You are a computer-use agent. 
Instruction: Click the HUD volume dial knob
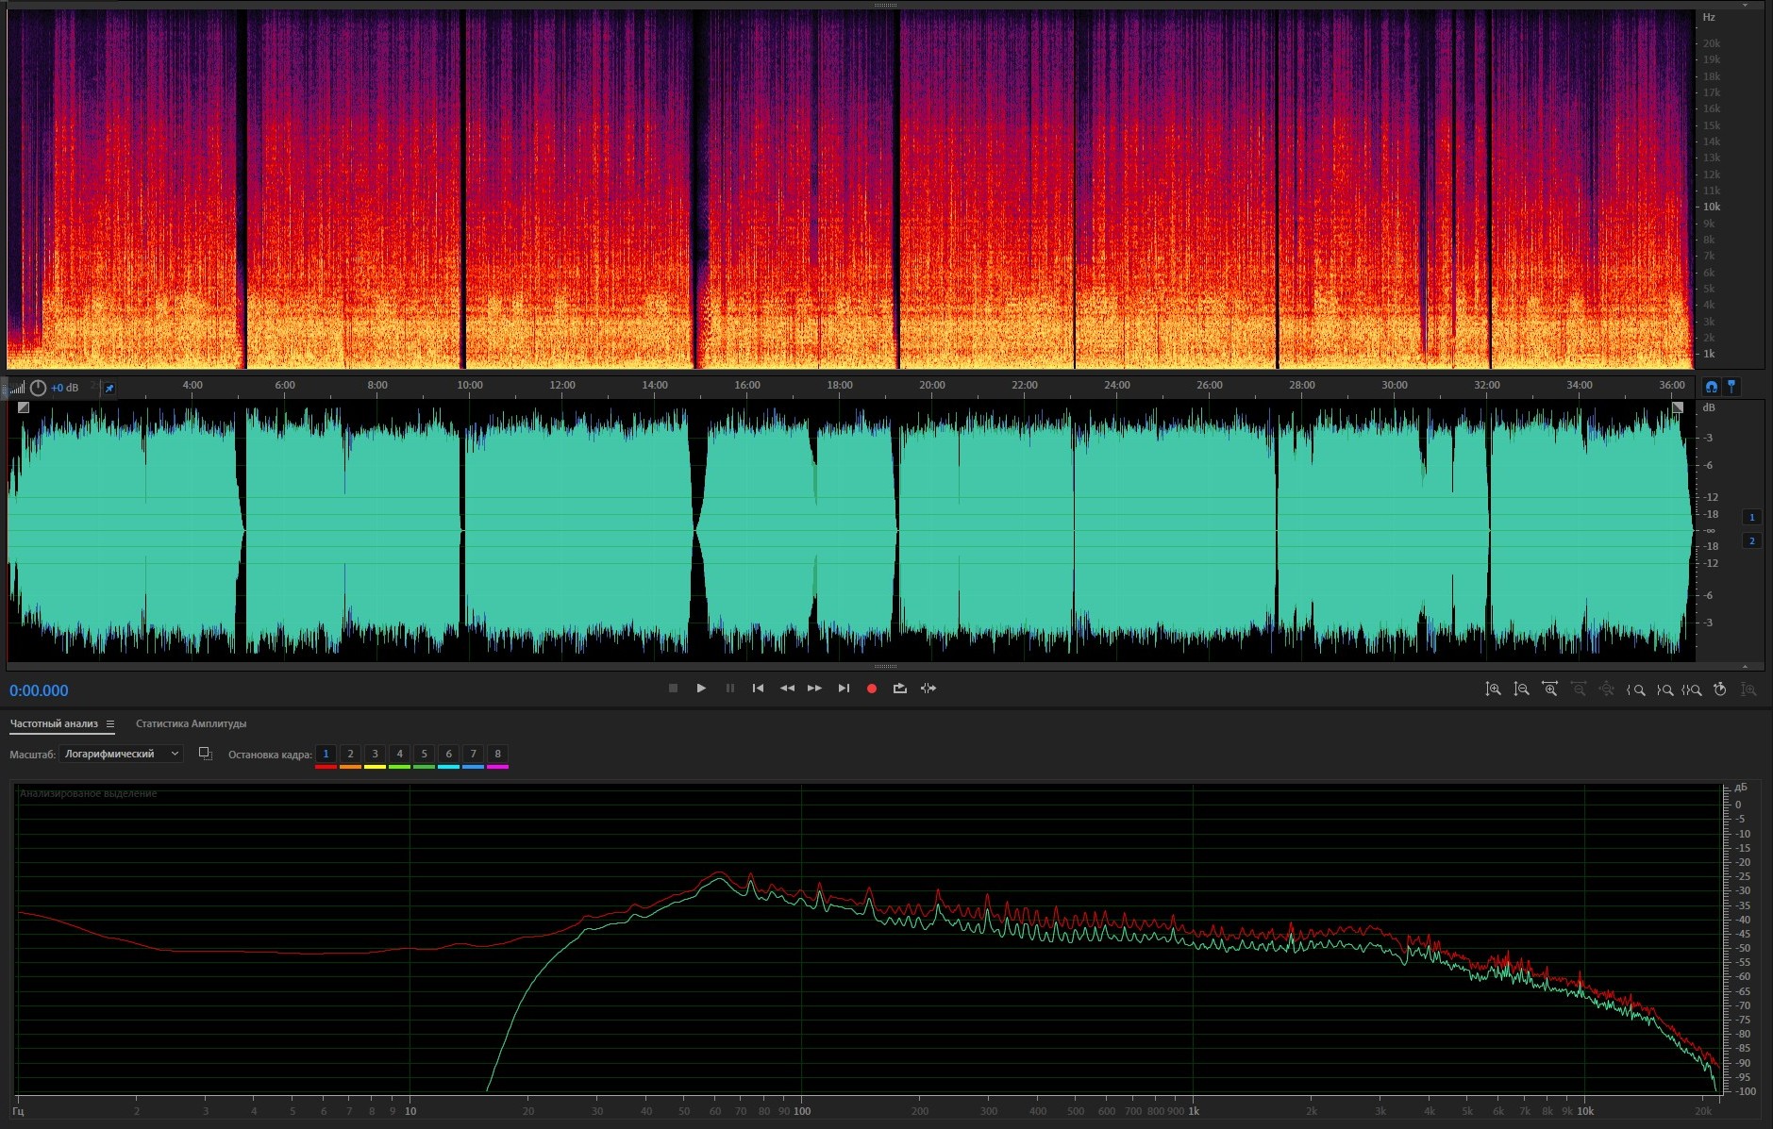(38, 388)
